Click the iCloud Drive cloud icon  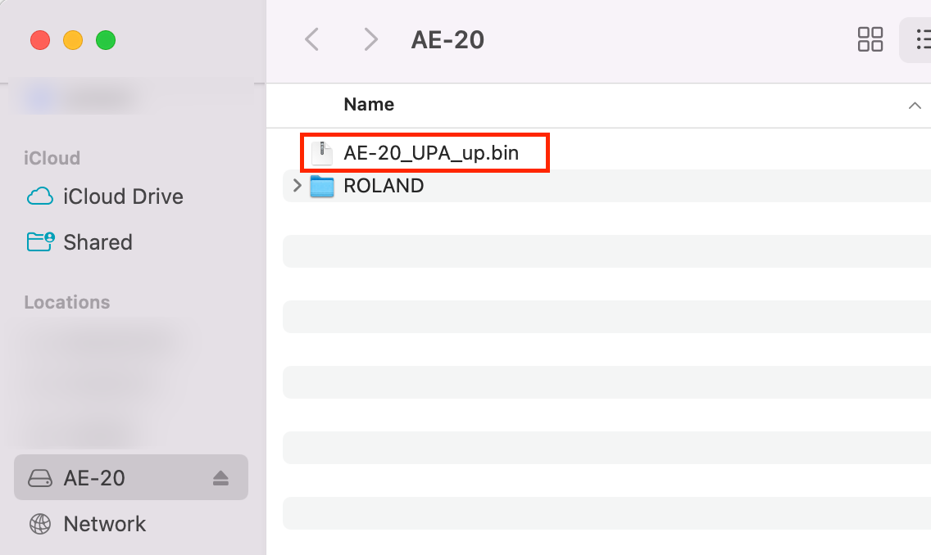click(x=40, y=196)
